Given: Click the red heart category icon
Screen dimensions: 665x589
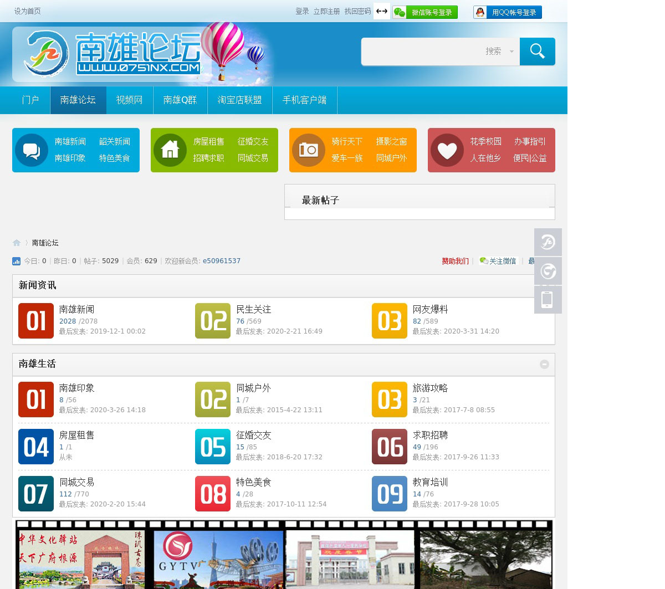Looking at the screenshot, I should 447,150.
